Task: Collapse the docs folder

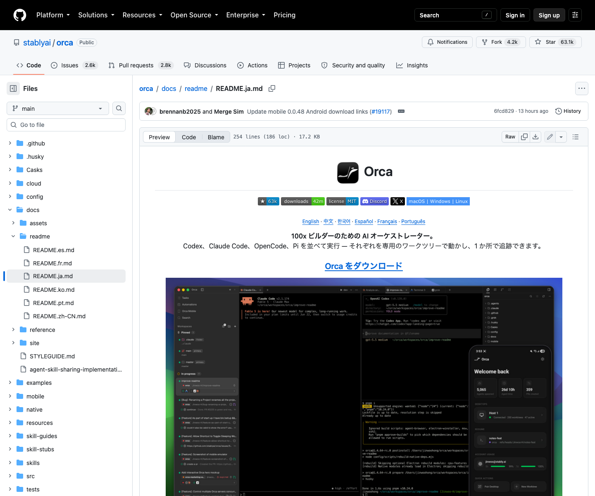Action: (x=10, y=210)
